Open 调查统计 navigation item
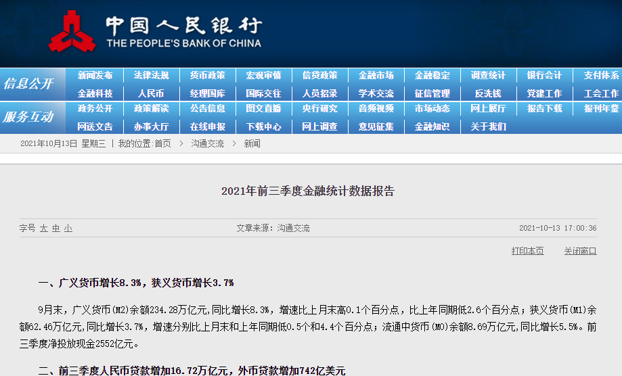The image size is (622, 376). [x=488, y=75]
